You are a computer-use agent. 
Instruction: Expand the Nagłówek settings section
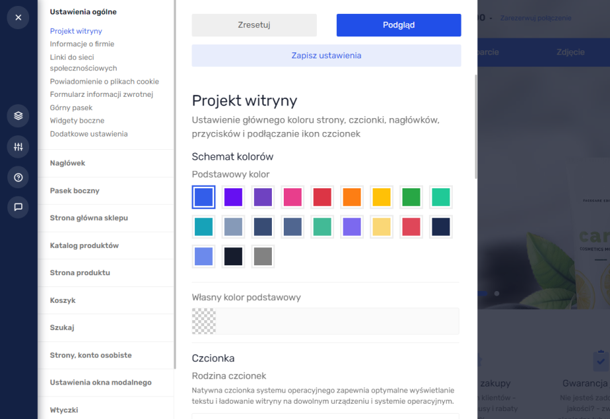(68, 163)
